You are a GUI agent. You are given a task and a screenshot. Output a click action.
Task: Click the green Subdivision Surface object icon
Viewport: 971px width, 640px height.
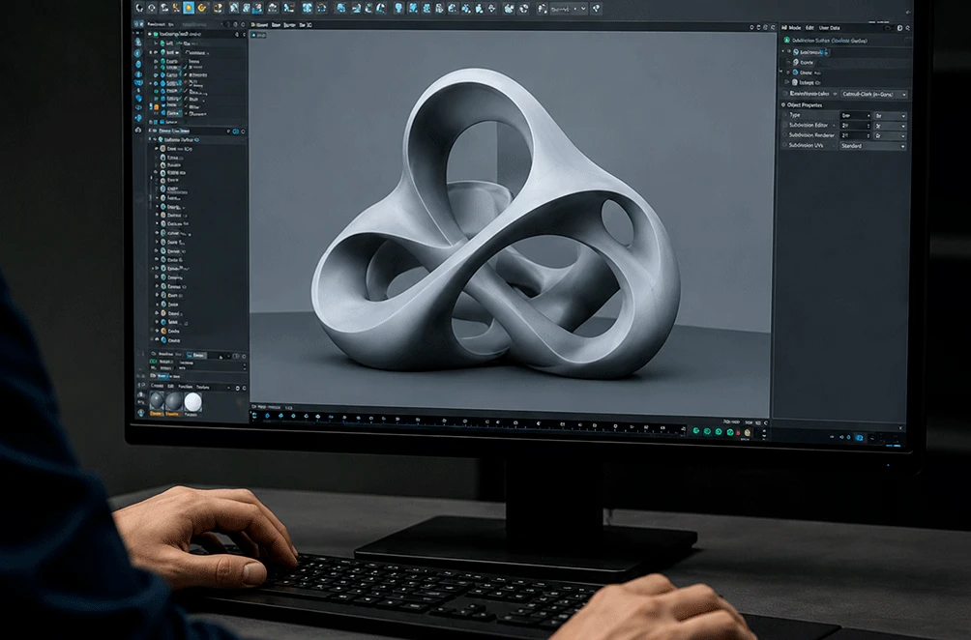click(x=787, y=41)
